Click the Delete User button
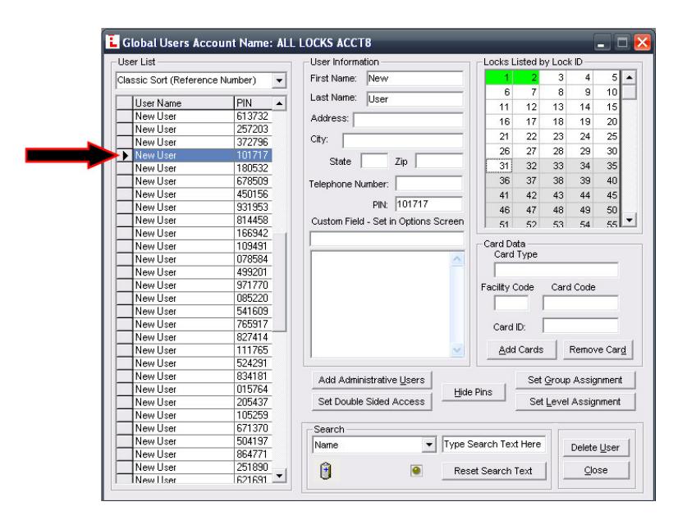The height and width of the screenshot is (520, 678). click(595, 448)
